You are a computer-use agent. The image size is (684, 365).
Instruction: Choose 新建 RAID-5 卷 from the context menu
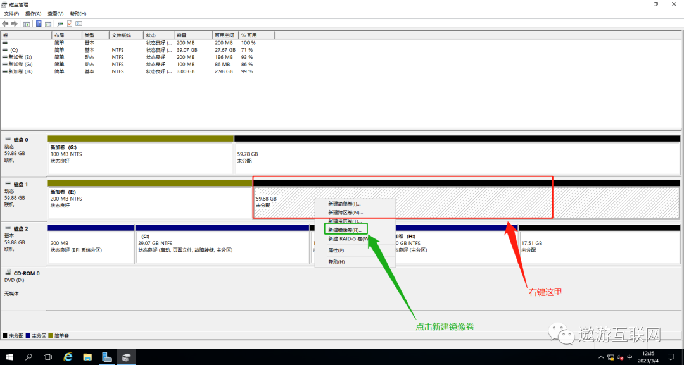[x=355, y=238]
